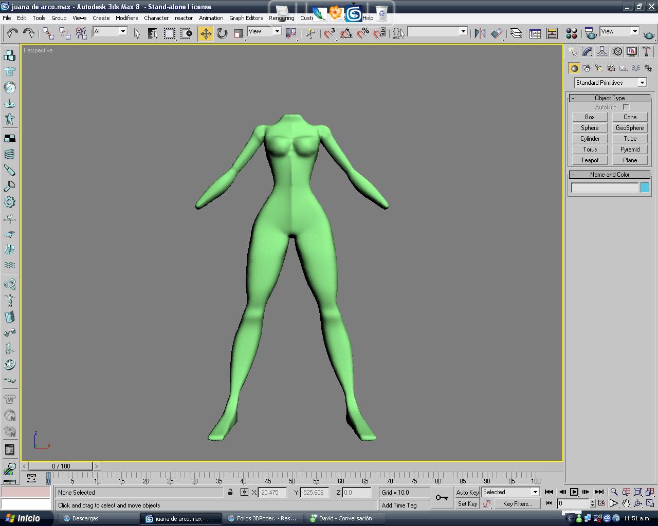
Task: Click the Rectangular Selection Region tool
Action: (x=169, y=33)
